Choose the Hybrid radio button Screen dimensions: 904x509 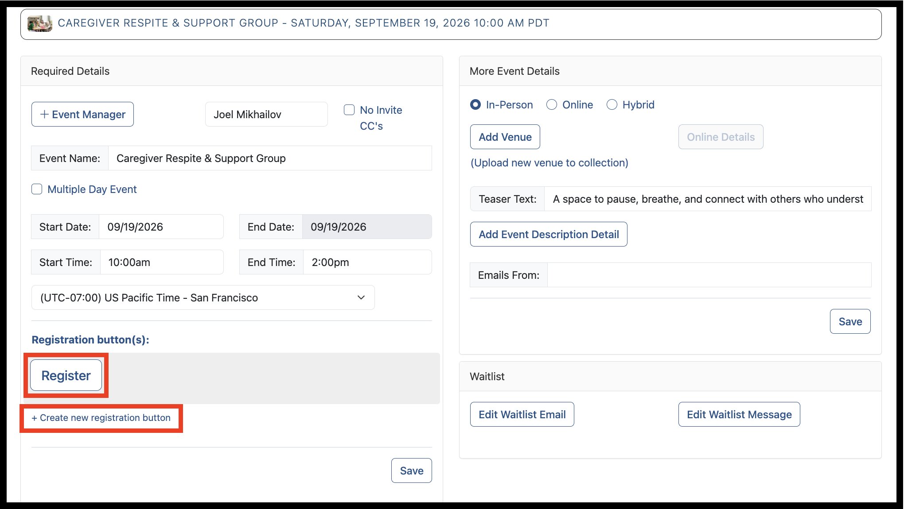(x=612, y=104)
